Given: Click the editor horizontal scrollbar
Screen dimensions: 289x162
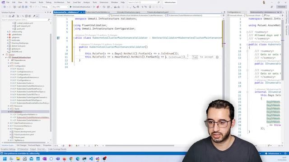Looking at the screenshot, I should click(x=140, y=145).
